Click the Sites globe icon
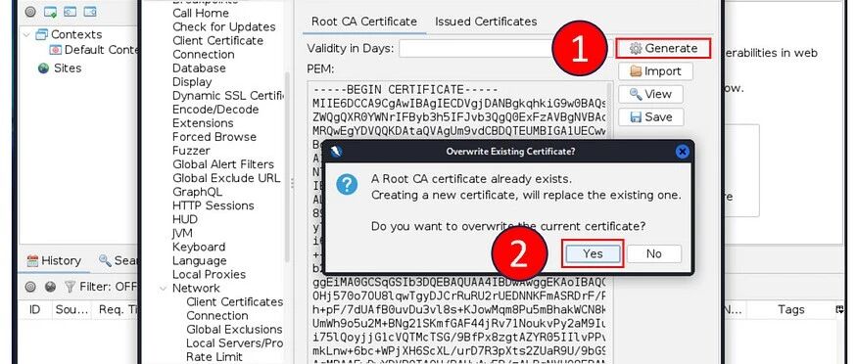857x364 pixels. 44,68
